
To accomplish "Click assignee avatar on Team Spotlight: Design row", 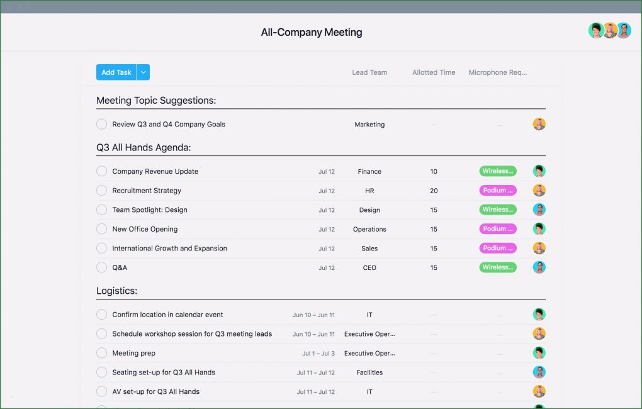I will coord(539,210).
